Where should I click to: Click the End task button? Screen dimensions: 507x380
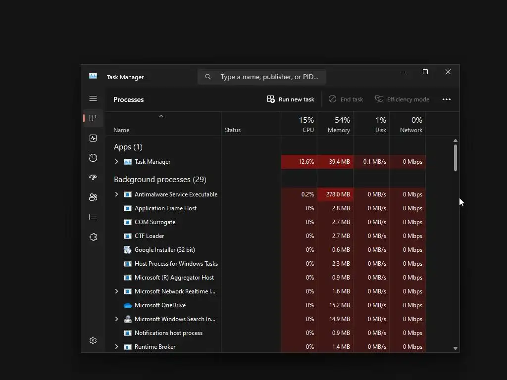click(346, 99)
